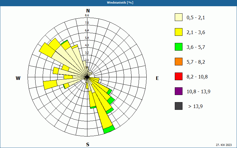Image resolution: width=237 pixels, height=148 pixels.
Task: Click the pale yellow 0,5 - 2,1 swatch
Action: coord(179,17)
